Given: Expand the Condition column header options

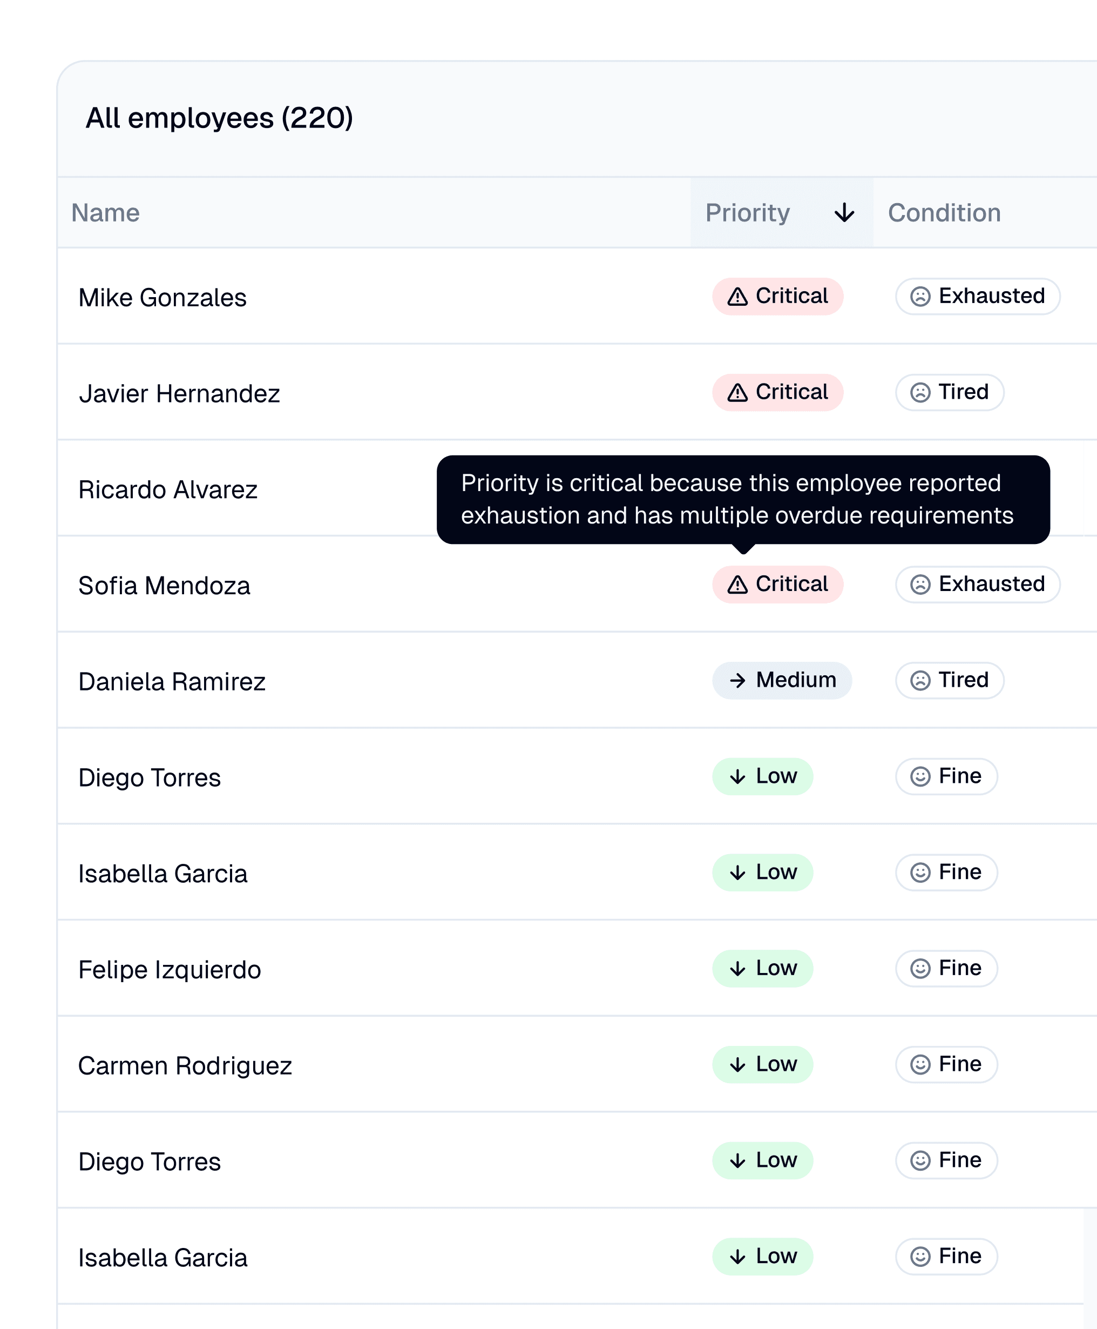Looking at the screenshot, I should point(944,213).
